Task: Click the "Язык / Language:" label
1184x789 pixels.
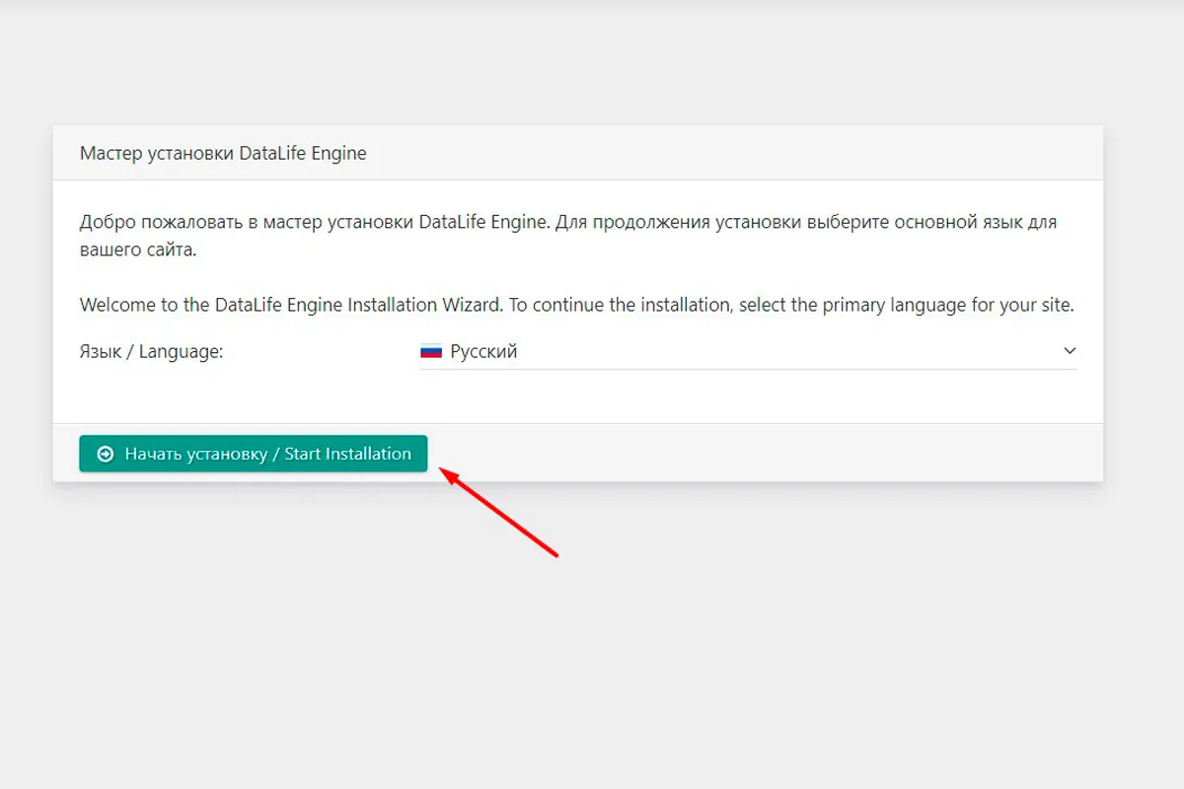Action: (152, 351)
